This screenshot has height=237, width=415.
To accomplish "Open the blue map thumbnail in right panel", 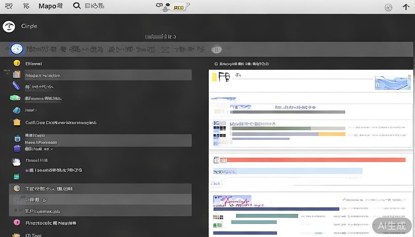I will point(393,83).
